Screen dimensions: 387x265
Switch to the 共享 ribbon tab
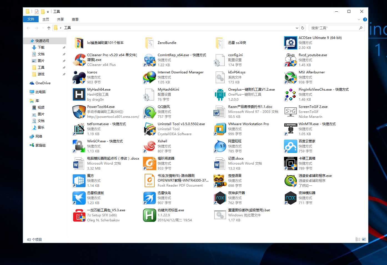point(61,19)
